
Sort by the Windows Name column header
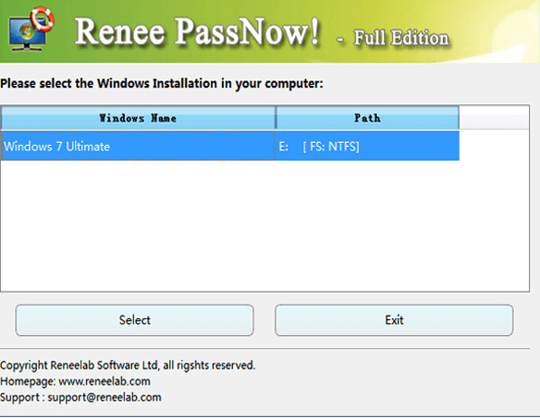coord(138,118)
